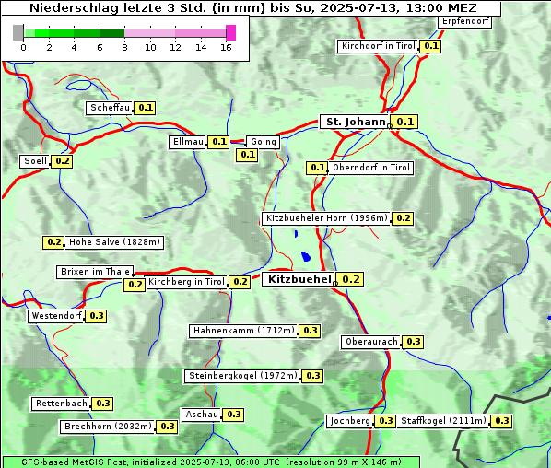551x468 pixels.
Task: Click the 0.3 value beside Hahnenkamm
Action: [x=310, y=331]
